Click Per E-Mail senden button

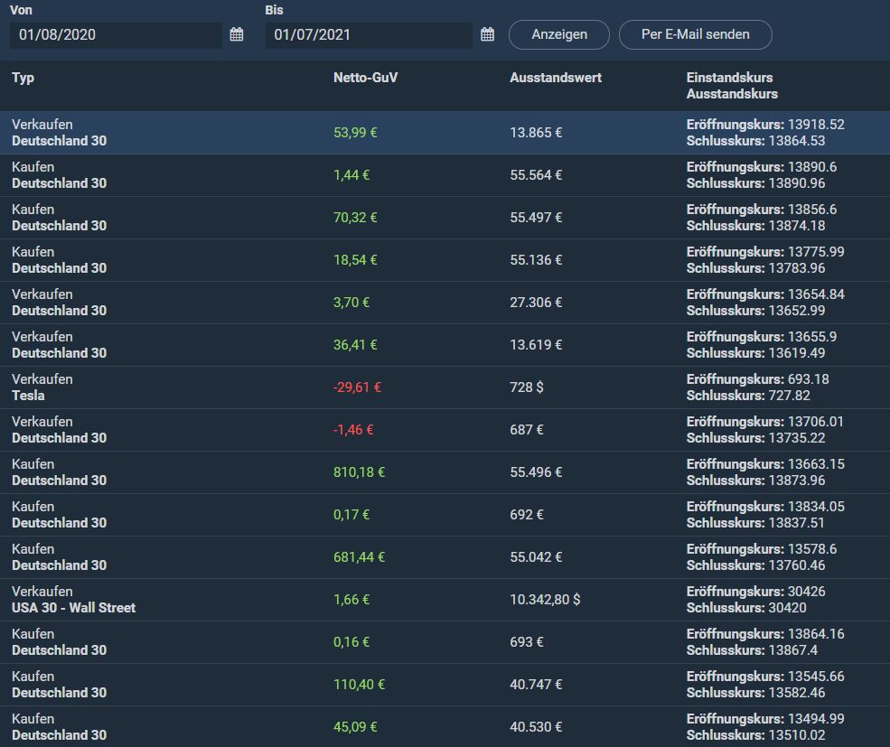pos(696,34)
